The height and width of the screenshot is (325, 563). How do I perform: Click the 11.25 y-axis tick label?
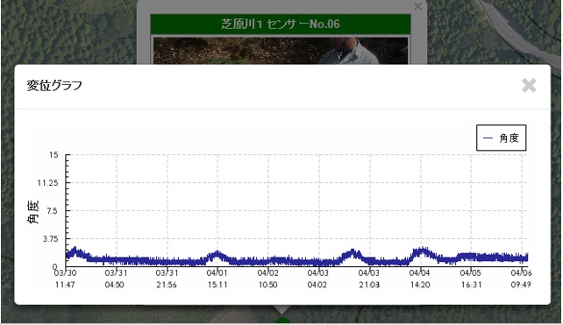coord(47,183)
